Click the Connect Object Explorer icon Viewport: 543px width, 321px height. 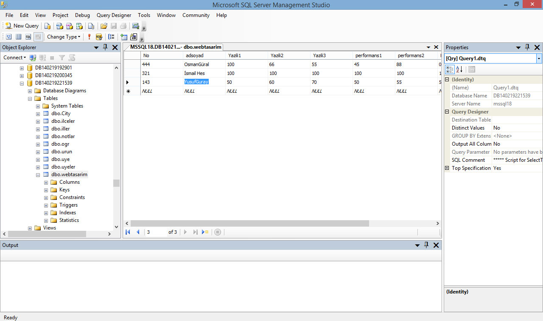tap(33, 58)
